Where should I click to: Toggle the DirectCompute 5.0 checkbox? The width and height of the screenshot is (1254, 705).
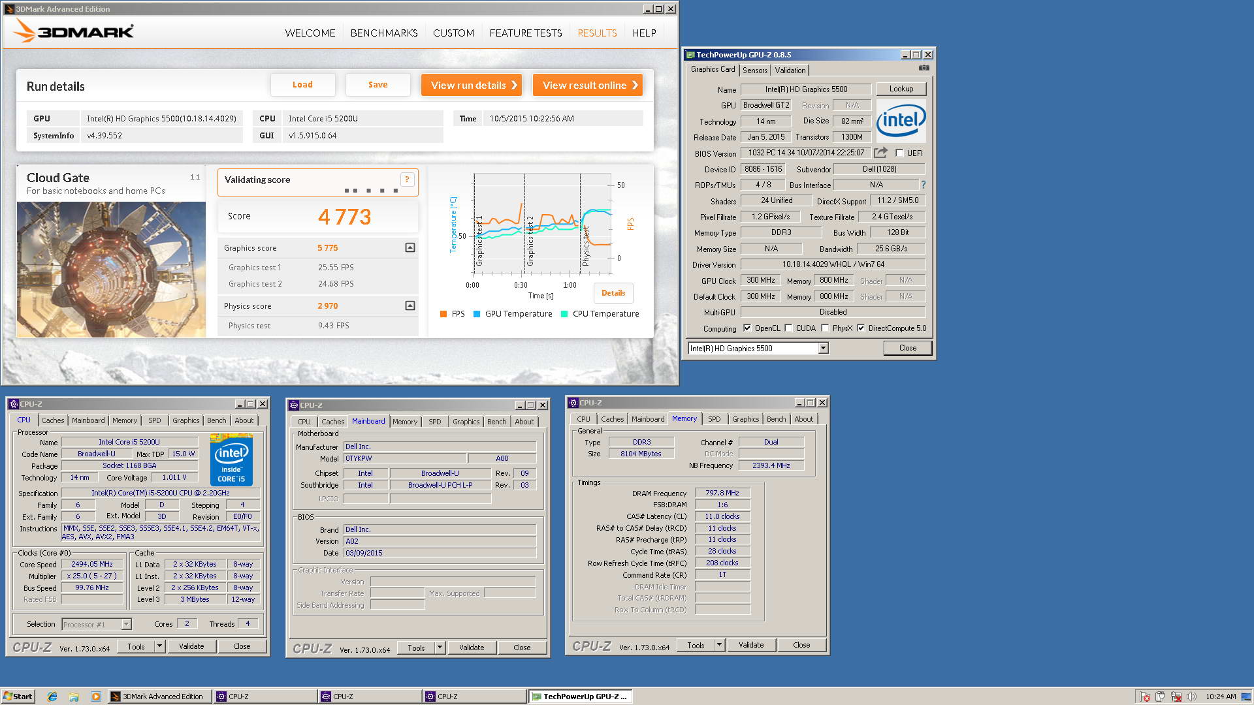[x=861, y=328]
